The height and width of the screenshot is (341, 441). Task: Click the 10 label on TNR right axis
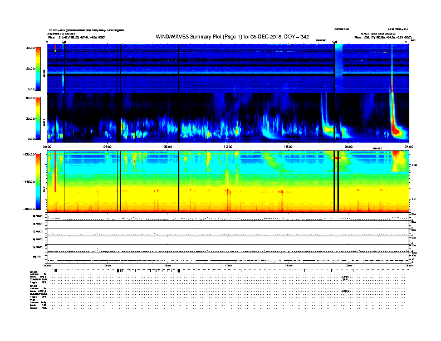(413, 199)
